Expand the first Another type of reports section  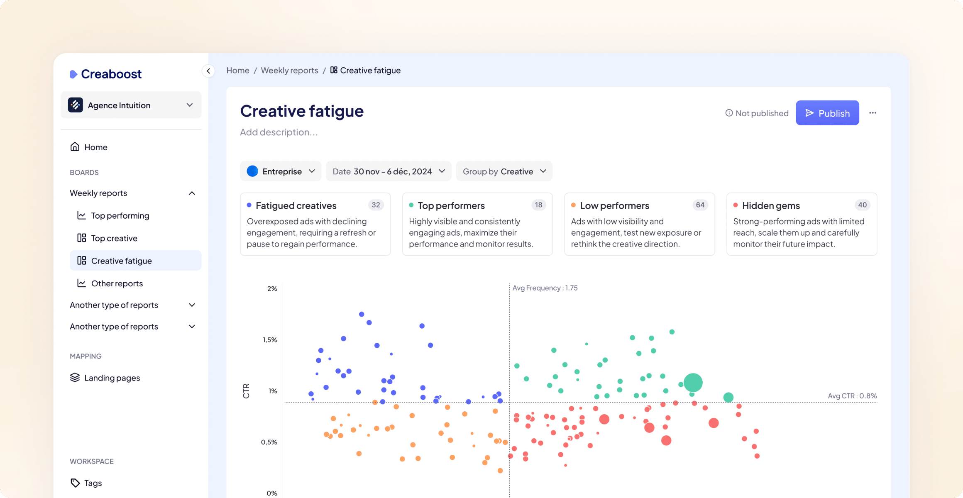[x=192, y=305]
